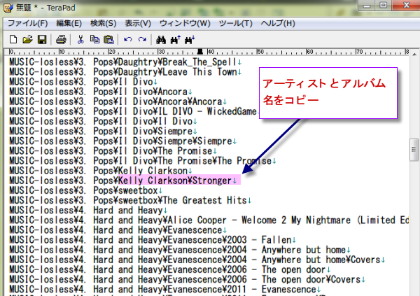This screenshot has height=296, width=420.
Task: Click the Print icon in toolbar
Action: 61,39
